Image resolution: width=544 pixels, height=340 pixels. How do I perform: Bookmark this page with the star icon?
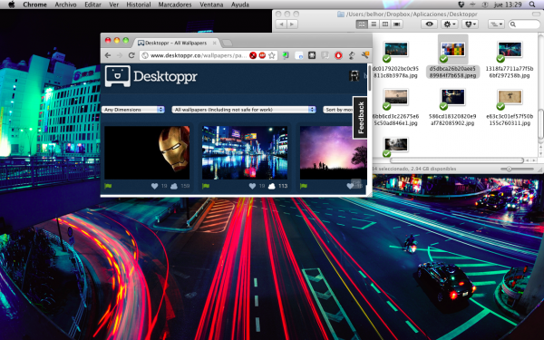click(272, 55)
